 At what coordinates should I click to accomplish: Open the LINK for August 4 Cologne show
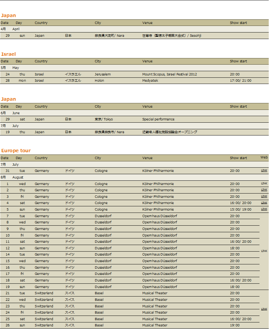click(264, 203)
